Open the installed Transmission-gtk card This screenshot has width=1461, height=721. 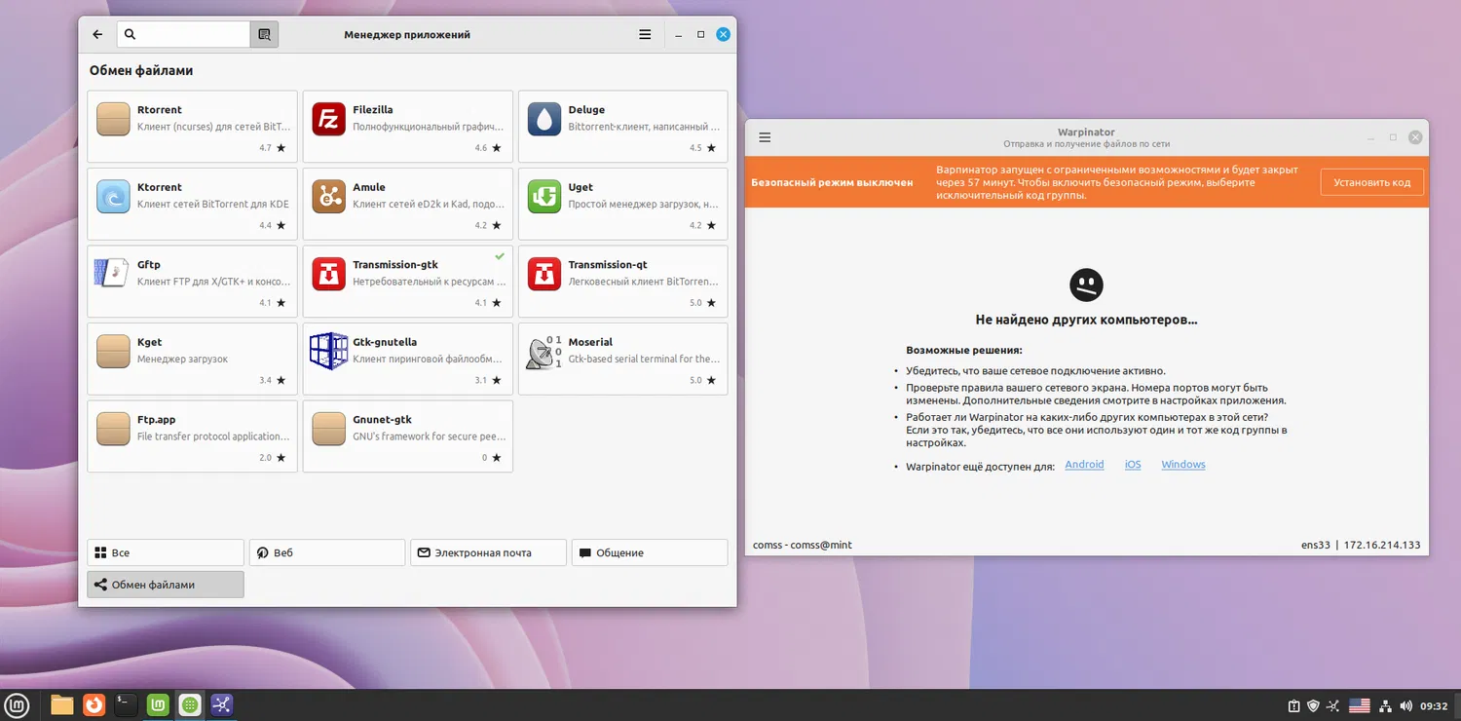coord(408,282)
